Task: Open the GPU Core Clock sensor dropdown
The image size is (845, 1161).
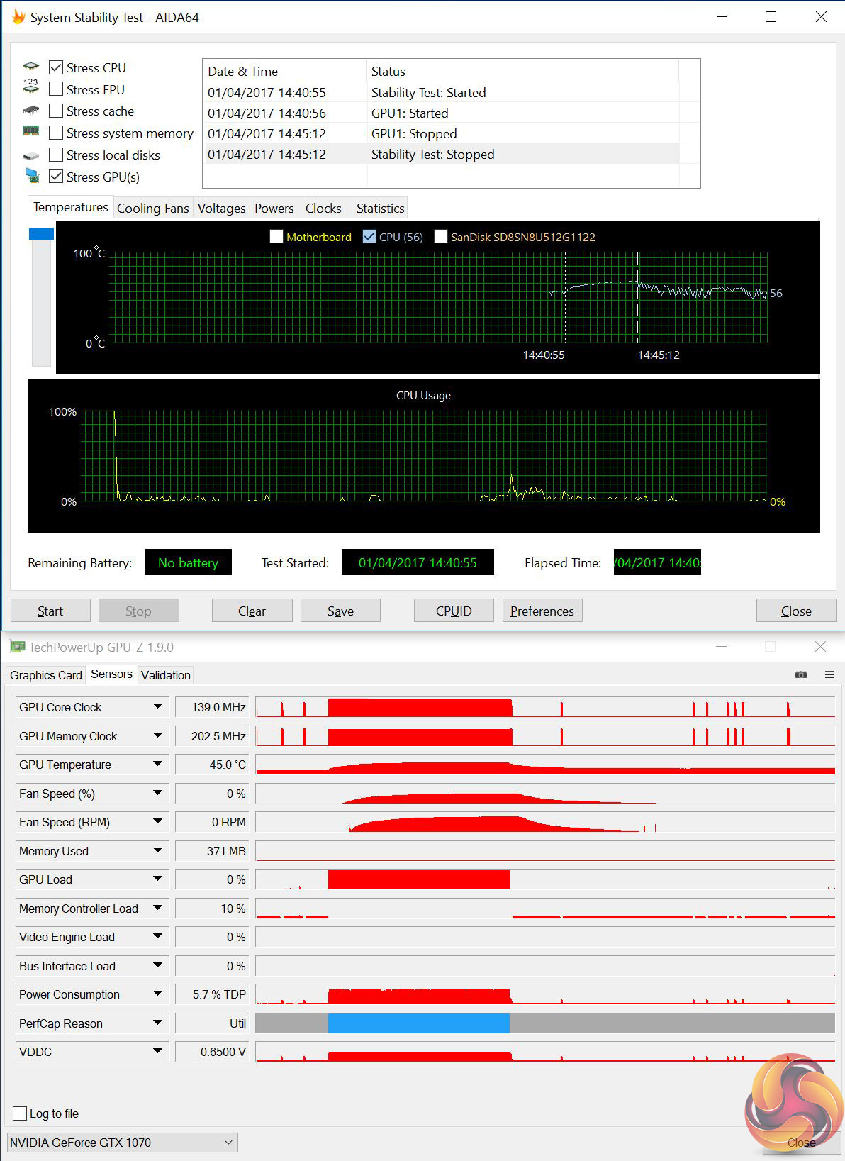Action: [x=157, y=707]
